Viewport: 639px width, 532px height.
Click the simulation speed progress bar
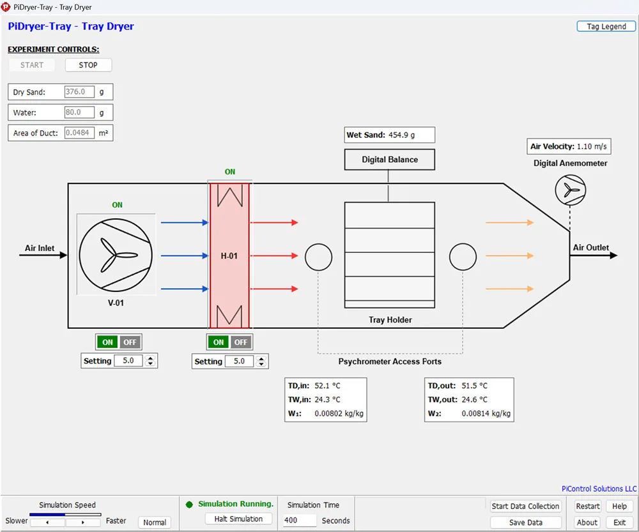coord(65,515)
